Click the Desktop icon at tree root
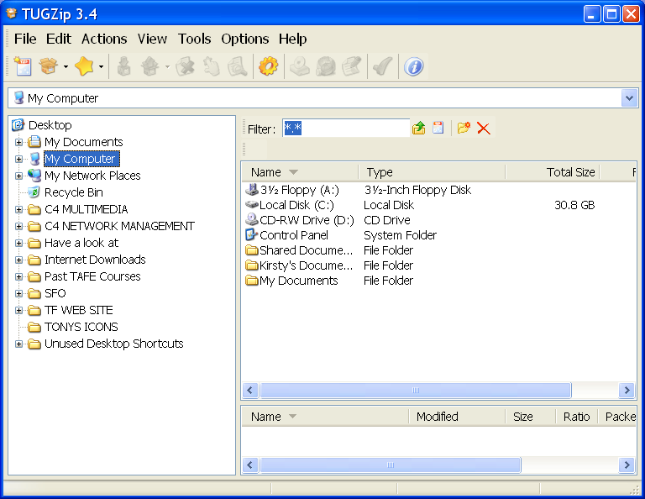 (18, 124)
